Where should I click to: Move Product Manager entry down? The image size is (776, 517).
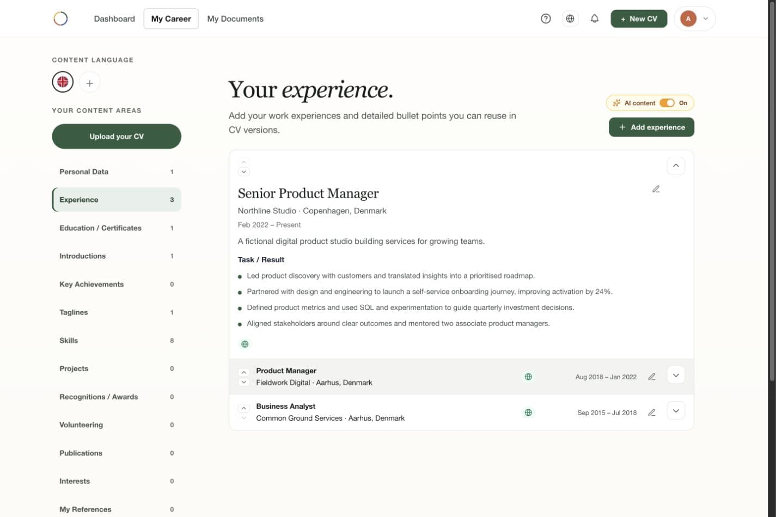244,382
